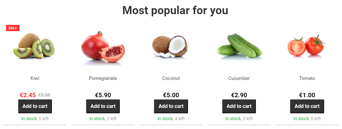Follow the Cucumber name link
The height and width of the screenshot is (129, 342).
(239, 78)
